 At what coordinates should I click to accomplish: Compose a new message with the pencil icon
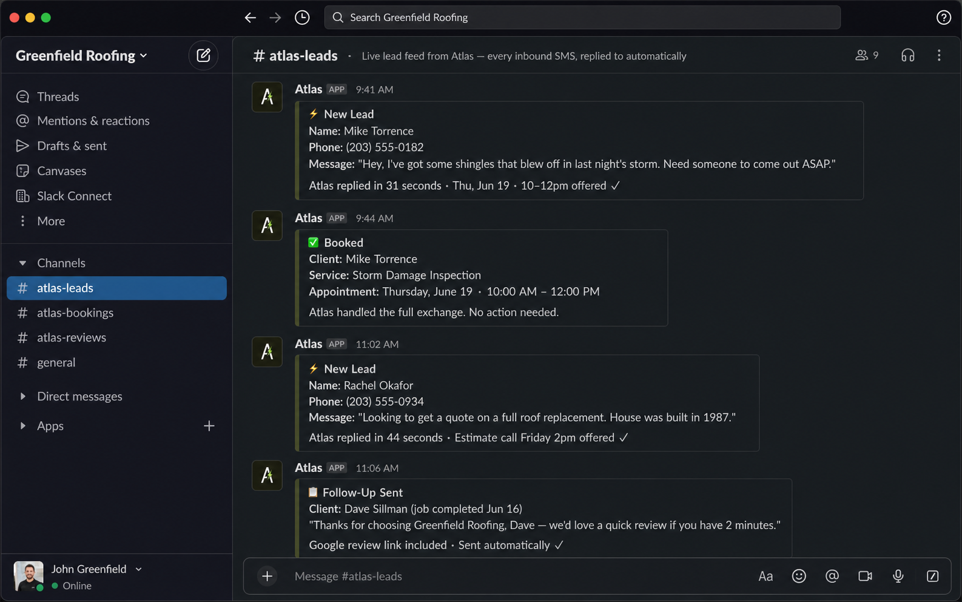[x=203, y=55]
